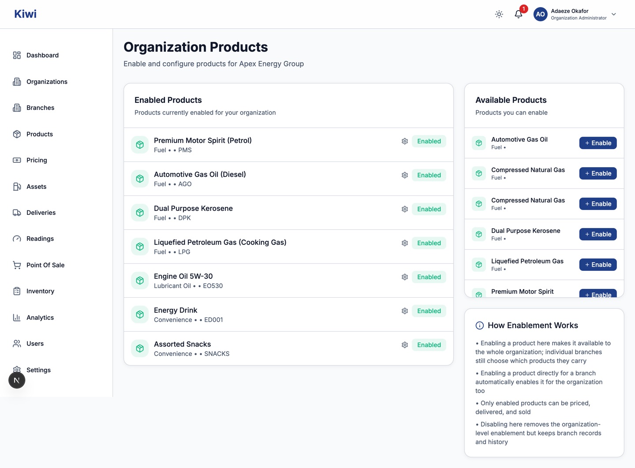Click the Organizations building icon
The height and width of the screenshot is (468, 635).
point(17,82)
